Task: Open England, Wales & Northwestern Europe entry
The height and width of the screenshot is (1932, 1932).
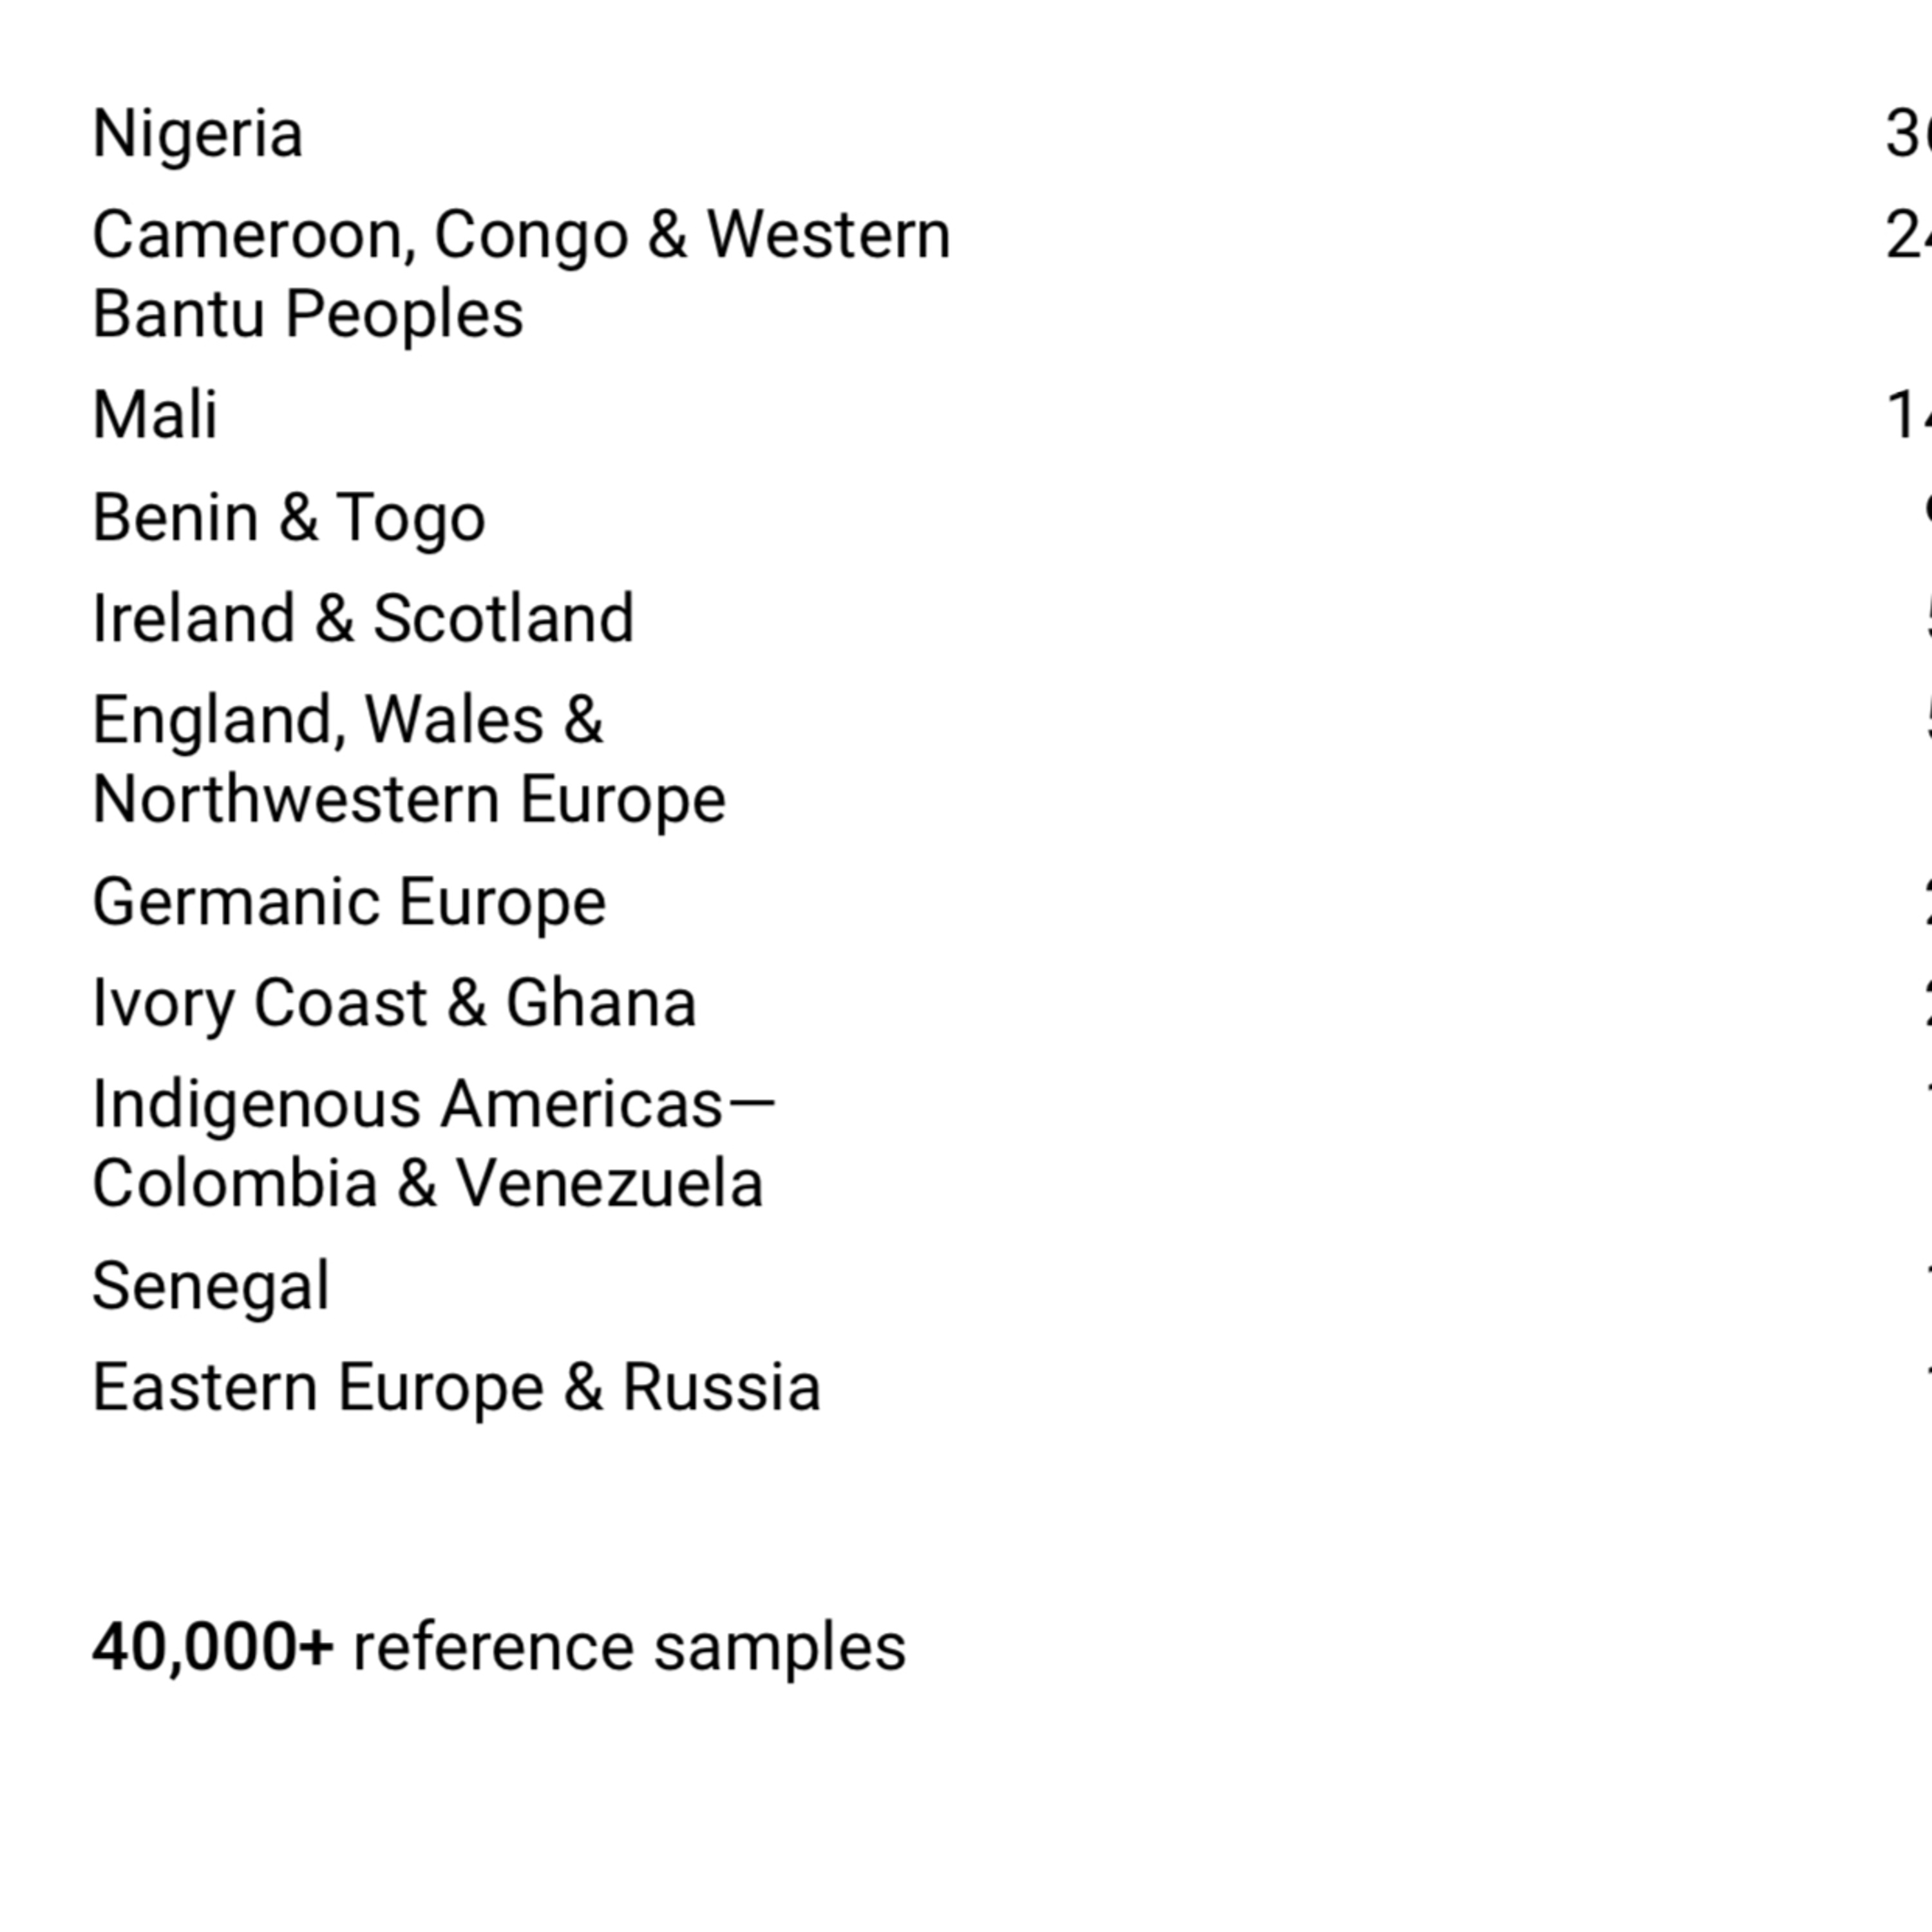Action: pos(409,759)
